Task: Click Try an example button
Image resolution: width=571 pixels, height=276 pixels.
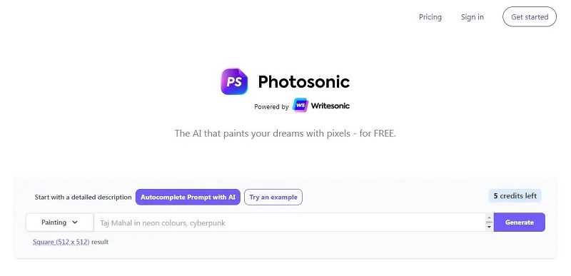Action: (273, 197)
